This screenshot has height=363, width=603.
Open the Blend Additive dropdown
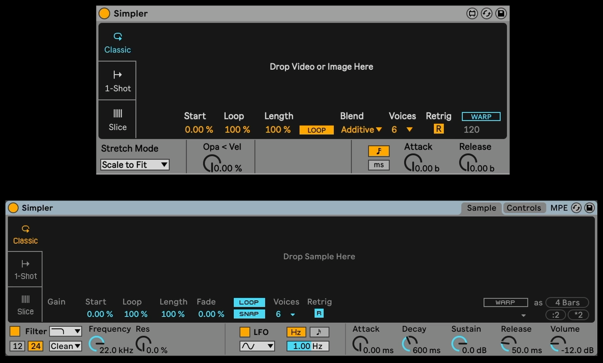[x=361, y=130]
